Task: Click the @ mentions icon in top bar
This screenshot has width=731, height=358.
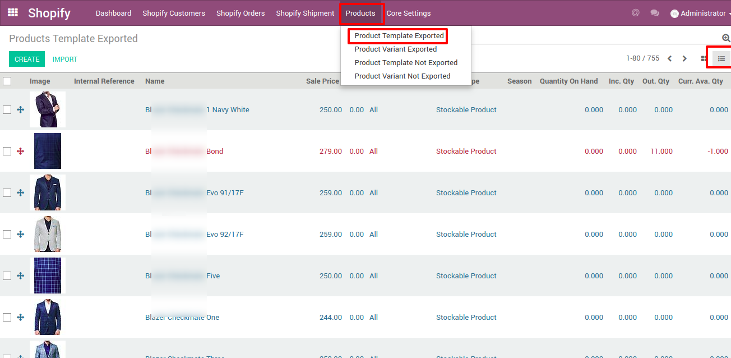Action: tap(635, 12)
